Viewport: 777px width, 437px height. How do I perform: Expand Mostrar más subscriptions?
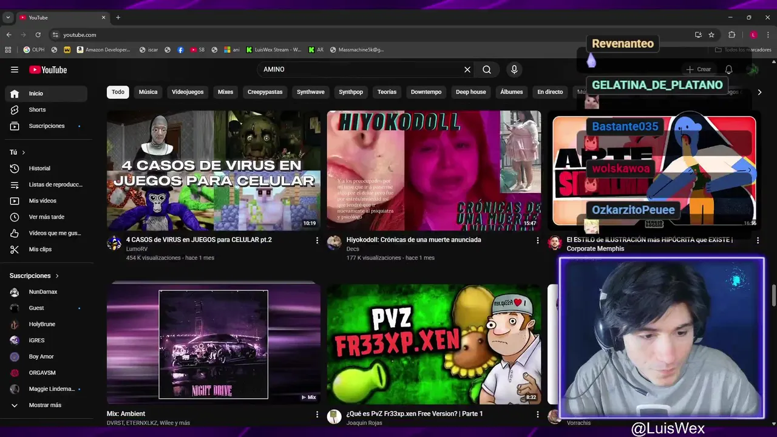46,405
